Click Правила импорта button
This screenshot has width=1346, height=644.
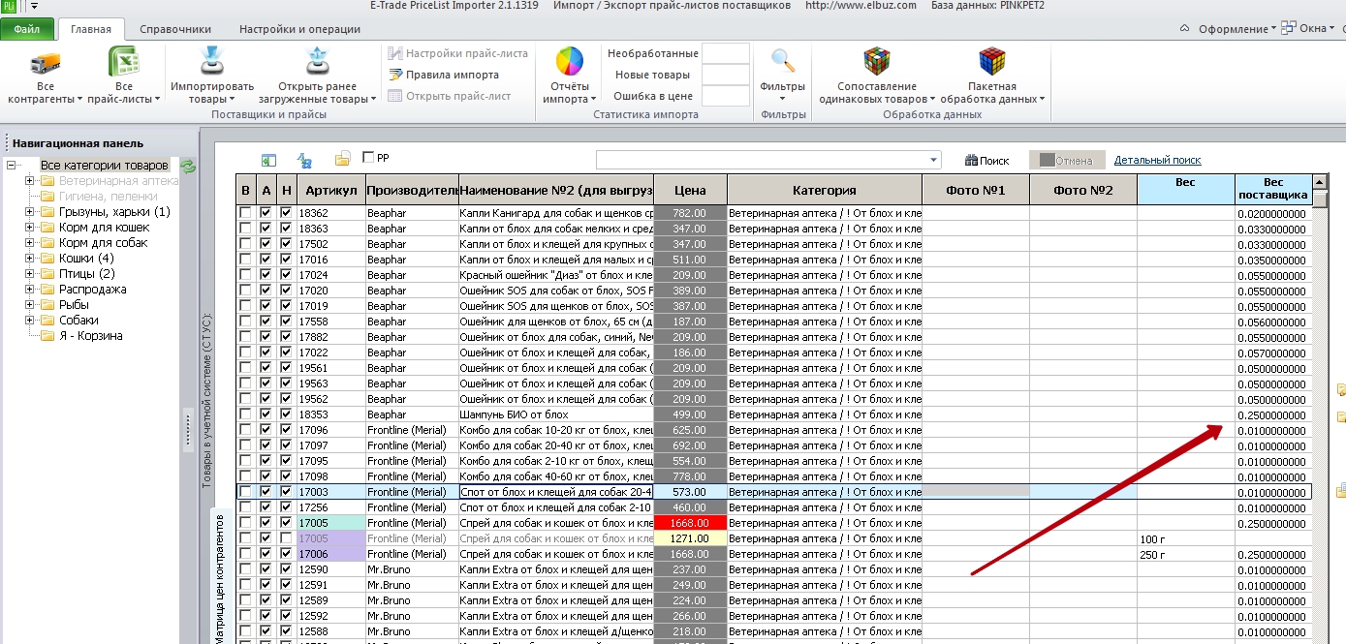click(x=445, y=75)
